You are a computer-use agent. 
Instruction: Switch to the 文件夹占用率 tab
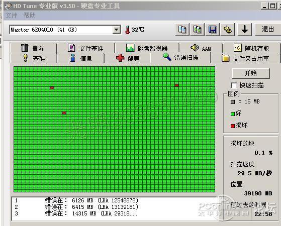(245, 58)
